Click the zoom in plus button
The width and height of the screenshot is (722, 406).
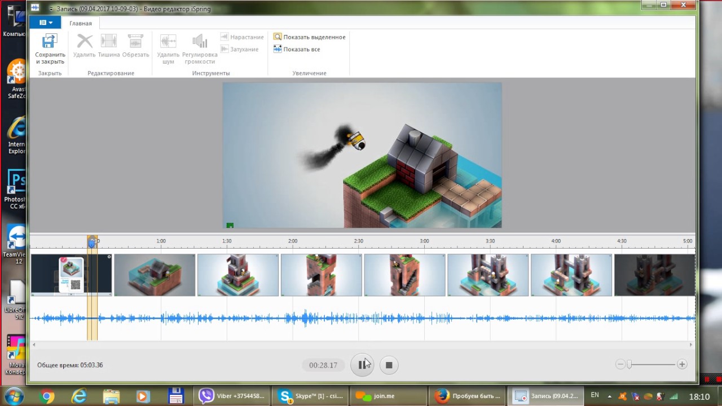682,365
